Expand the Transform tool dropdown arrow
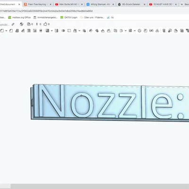Screen dimensions: 189x189 pos(79,31)
